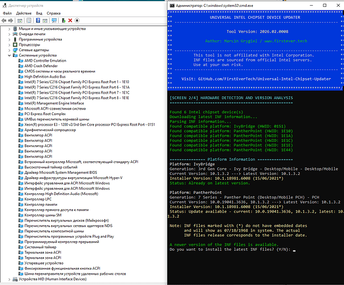The height and width of the screenshot is (285, 344).
Task: Select Контроллер прямого доступа к памяти
Action: 56,210
